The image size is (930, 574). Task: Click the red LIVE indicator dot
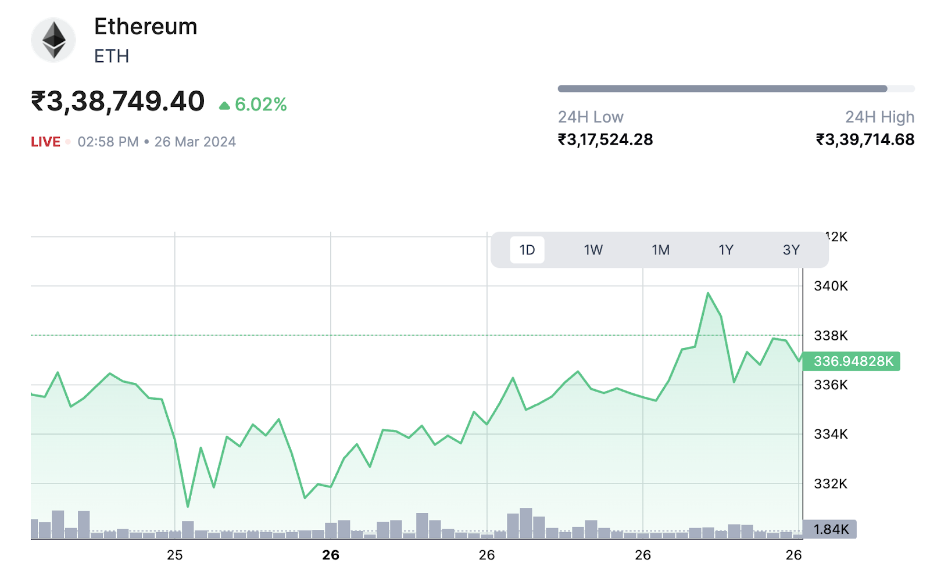67,141
